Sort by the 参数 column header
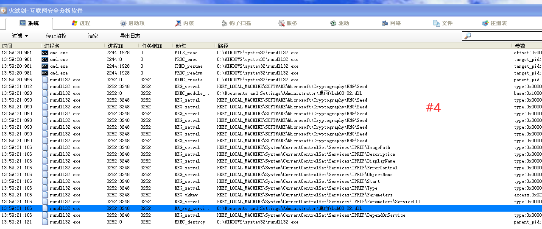Viewport: 542px width, 229px height. (x=527, y=46)
